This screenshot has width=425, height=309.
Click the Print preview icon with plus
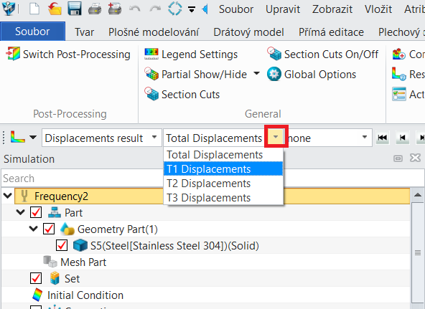[x=115, y=9]
